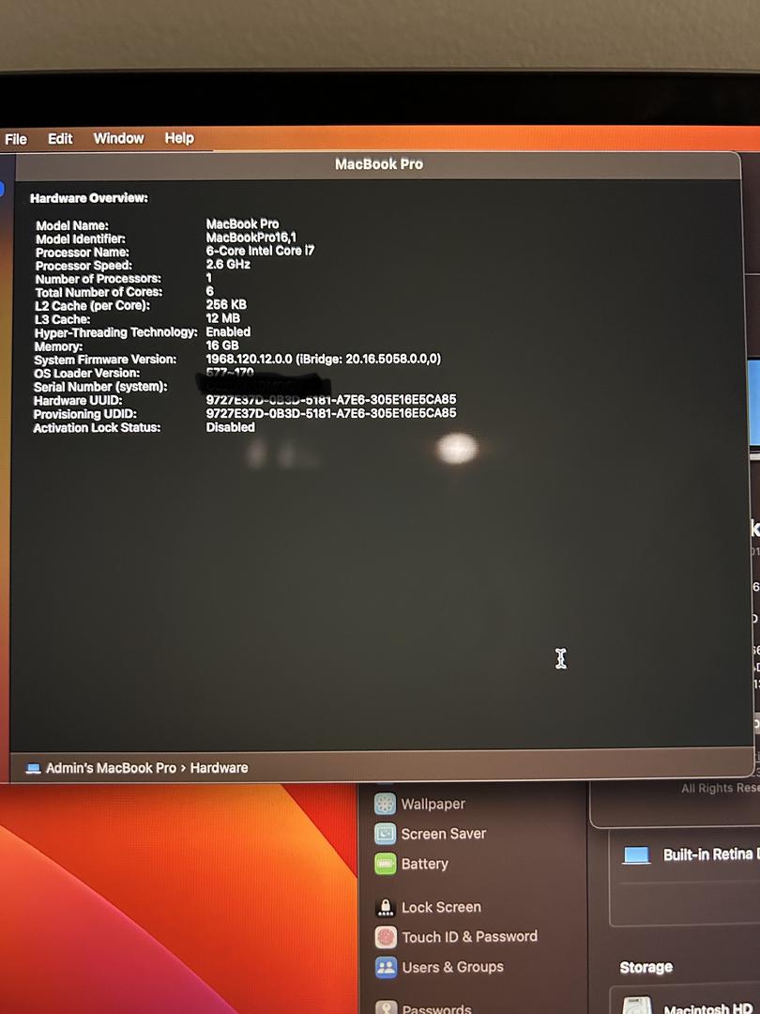Click the Hardware Overview heading
Image resolution: width=760 pixels, height=1014 pixels.
[89, 198]
